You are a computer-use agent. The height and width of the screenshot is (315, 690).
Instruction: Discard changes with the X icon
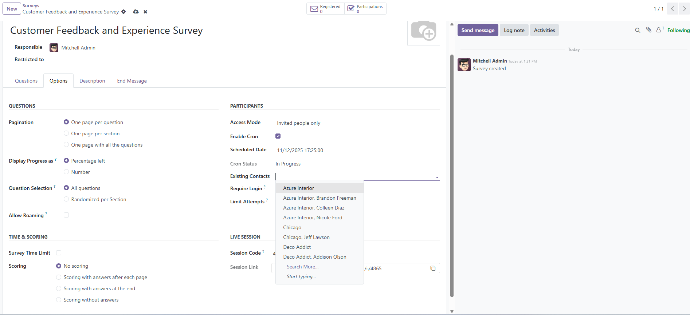point(145,12)
